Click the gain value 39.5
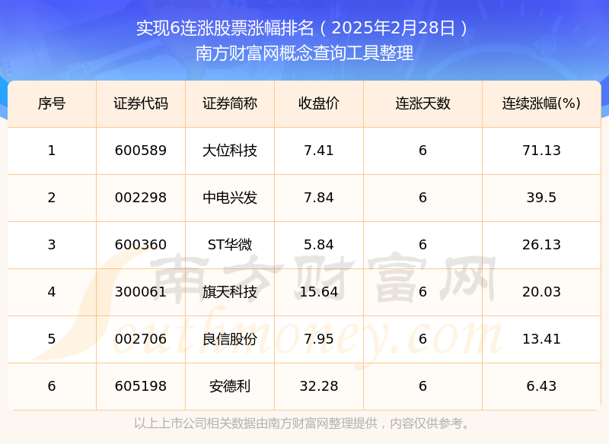The width and height of the screenshot is (609, 444). point(541,198)
